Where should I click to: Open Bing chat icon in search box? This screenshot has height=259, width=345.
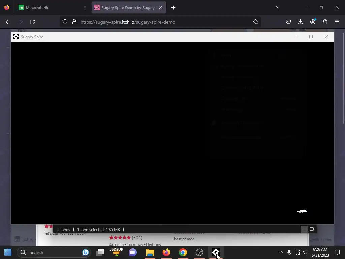pos(85,252)
